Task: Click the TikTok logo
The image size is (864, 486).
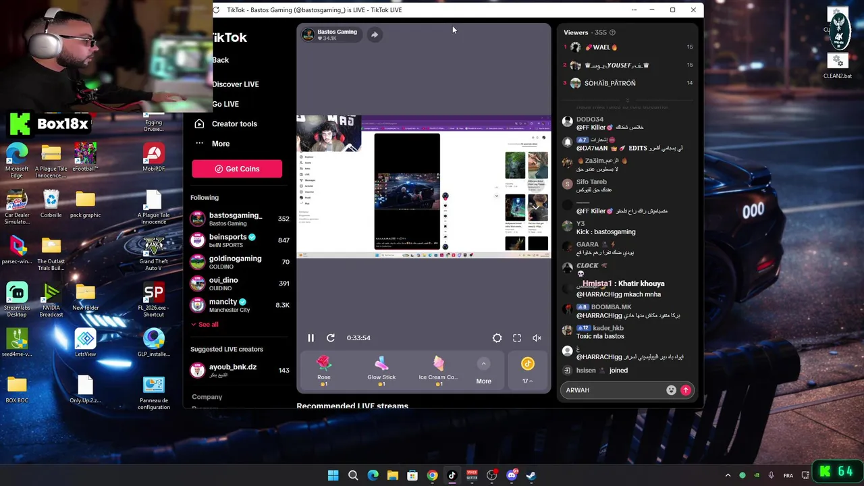Action: pos(230,38)
